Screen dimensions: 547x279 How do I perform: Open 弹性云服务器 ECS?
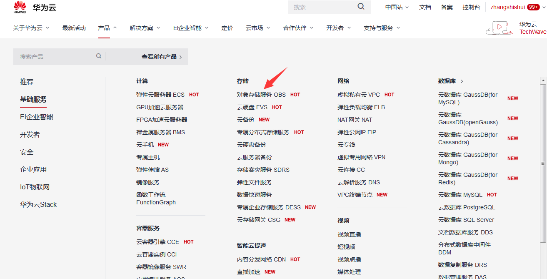click(160, 95)
